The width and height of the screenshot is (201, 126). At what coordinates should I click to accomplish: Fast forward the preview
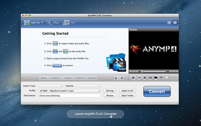(x=139, y=77)
